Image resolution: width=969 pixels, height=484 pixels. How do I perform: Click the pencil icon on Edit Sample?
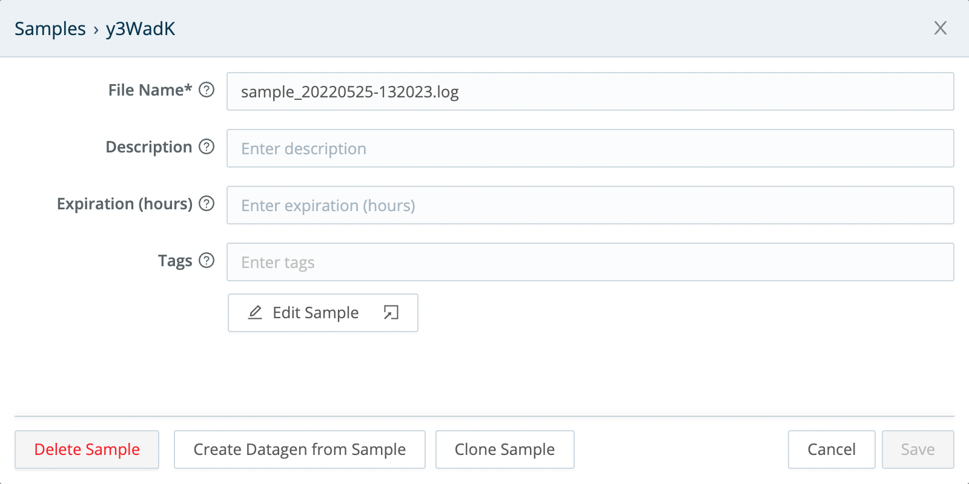click(x=255, y=313)
